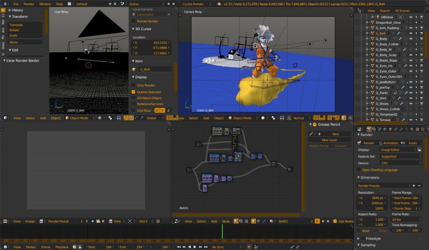
Task: Click the Render camera icon button
Action: (359, 143)
